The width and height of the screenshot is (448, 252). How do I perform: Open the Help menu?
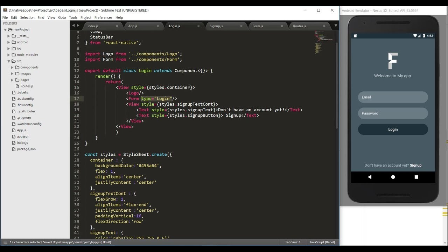pyautogui.click(x=119, y=17)
